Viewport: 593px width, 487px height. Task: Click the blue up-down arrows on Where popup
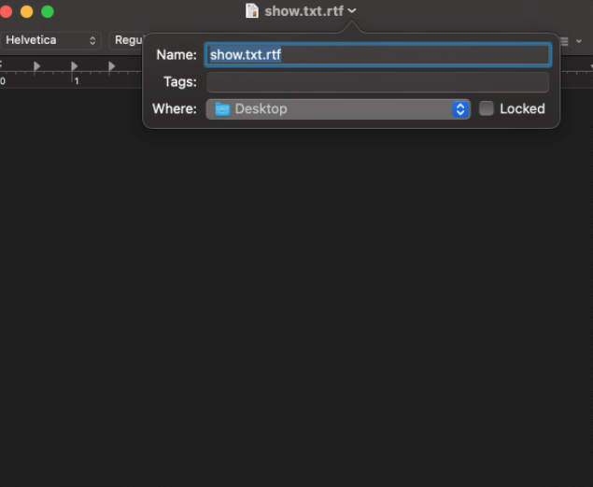pos(460,109)
